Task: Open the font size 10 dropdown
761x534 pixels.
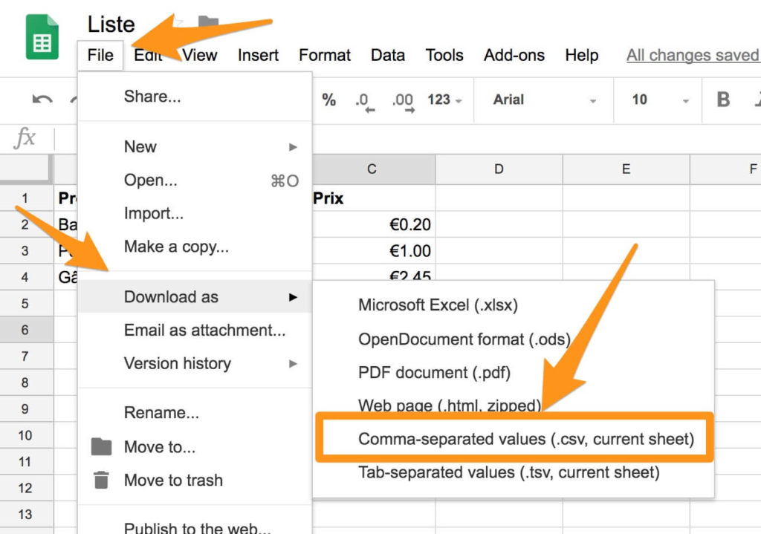Action: click(660, 100)
